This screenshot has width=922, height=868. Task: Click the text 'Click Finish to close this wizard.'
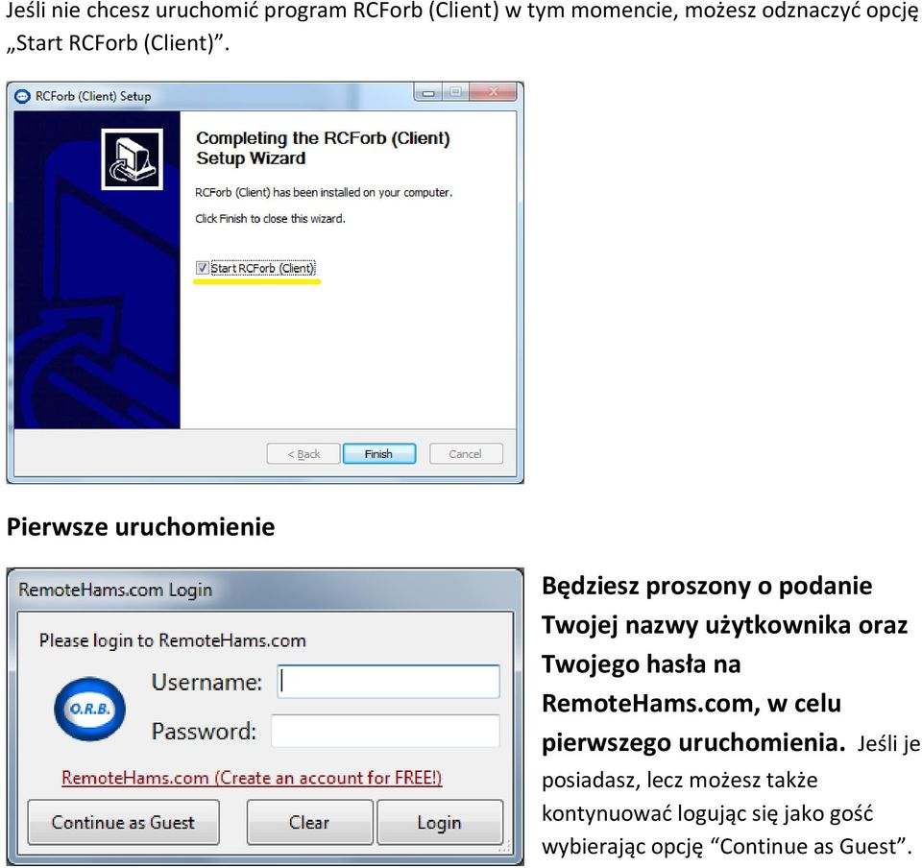coord(270,219)
